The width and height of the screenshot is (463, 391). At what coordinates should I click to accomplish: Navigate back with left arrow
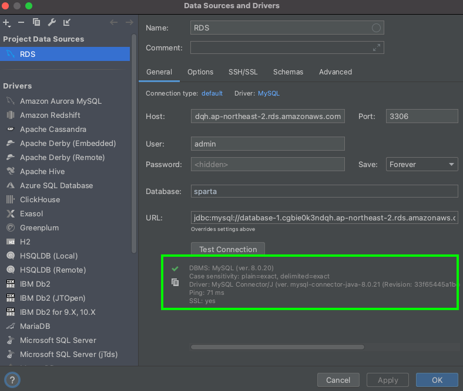113,22
